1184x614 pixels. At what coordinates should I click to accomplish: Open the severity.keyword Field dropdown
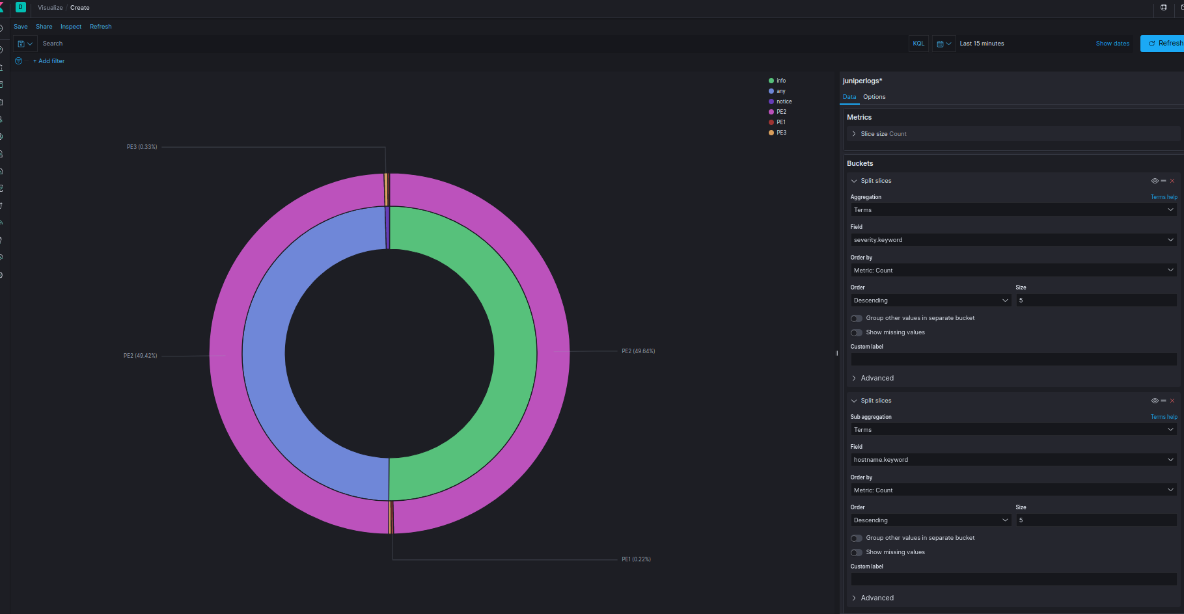[x=1013, y=240]
